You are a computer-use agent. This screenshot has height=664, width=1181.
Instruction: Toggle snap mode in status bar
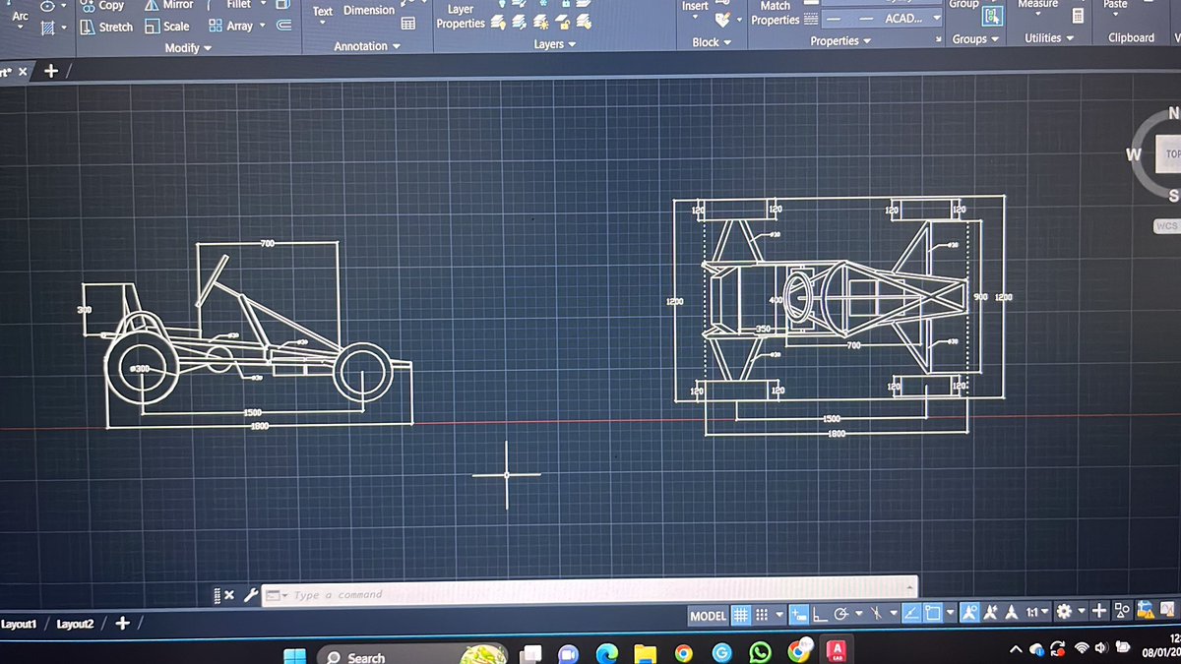point(761,616)
